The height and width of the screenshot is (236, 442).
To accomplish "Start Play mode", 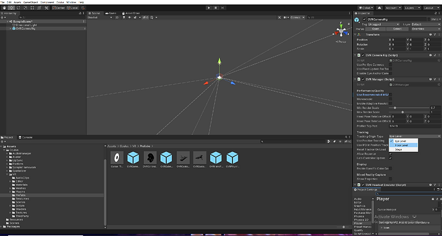I will tap(209, 8).
